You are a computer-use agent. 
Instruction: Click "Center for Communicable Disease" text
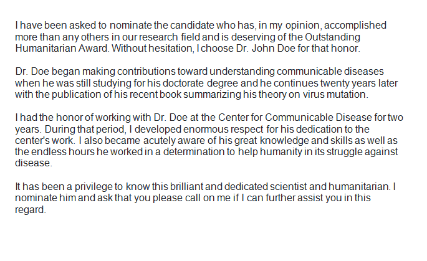295,118
